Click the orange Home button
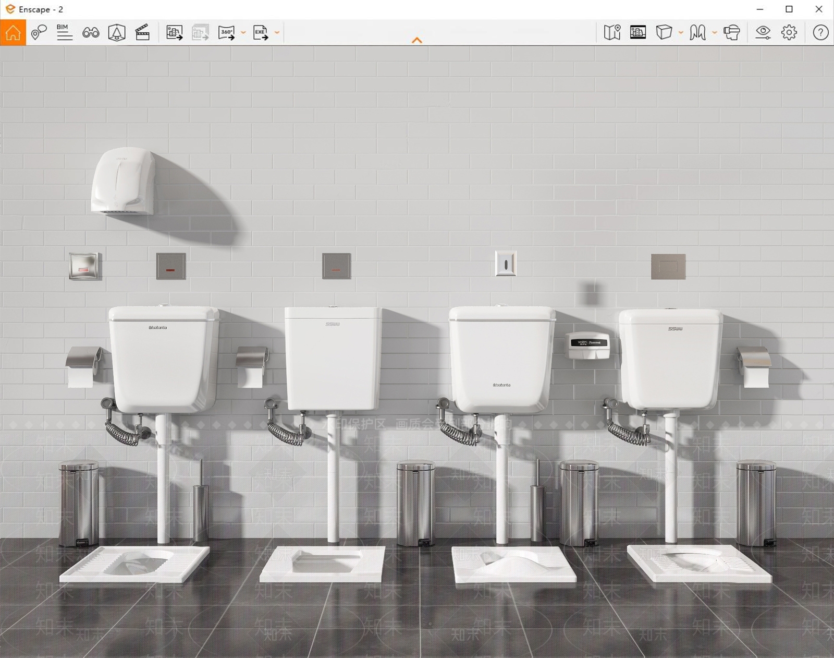The width and height of the screenshot is (834, 658). click(x=13, y=32)
